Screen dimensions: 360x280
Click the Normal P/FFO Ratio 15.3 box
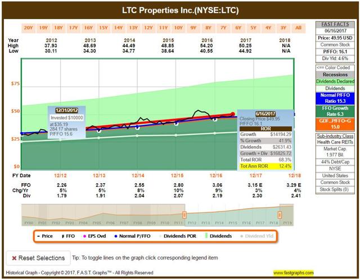click(x=335, y=98)
